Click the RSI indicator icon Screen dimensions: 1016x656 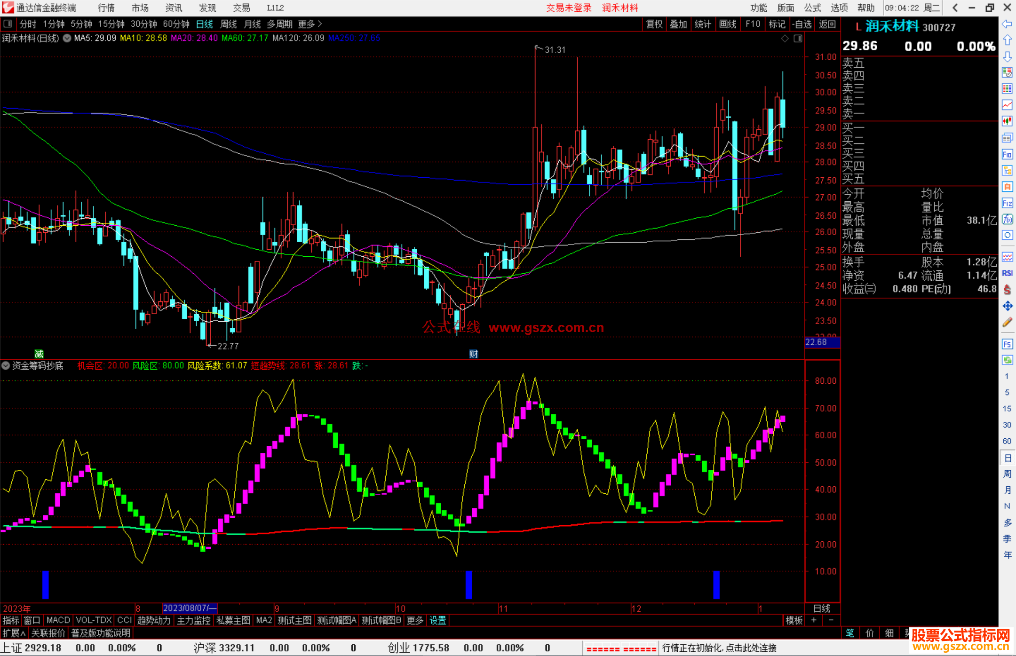pyautogui.click(x=1007, y=273)
